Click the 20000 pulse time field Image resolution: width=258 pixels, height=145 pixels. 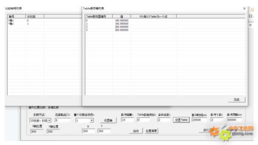tap(199, 120)
